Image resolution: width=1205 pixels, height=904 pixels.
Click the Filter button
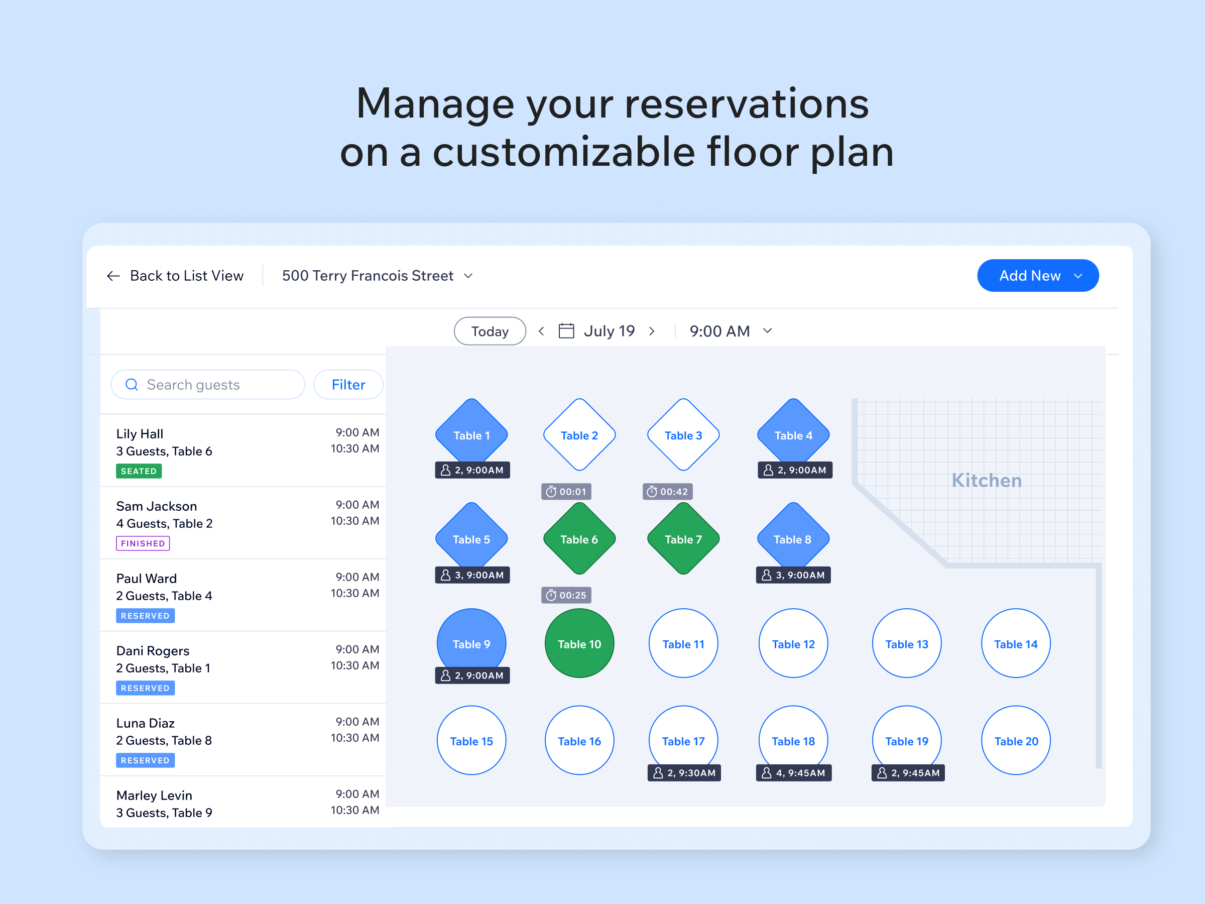click(348, 385)
